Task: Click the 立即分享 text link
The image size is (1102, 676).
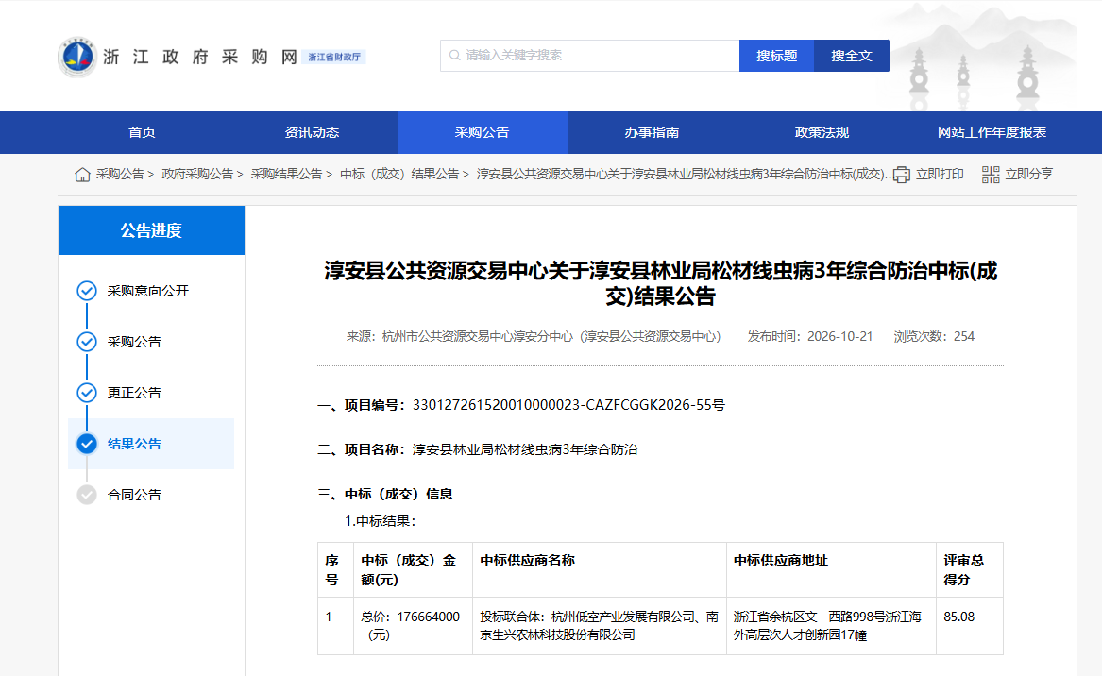Action: [x=1029, y=175]
